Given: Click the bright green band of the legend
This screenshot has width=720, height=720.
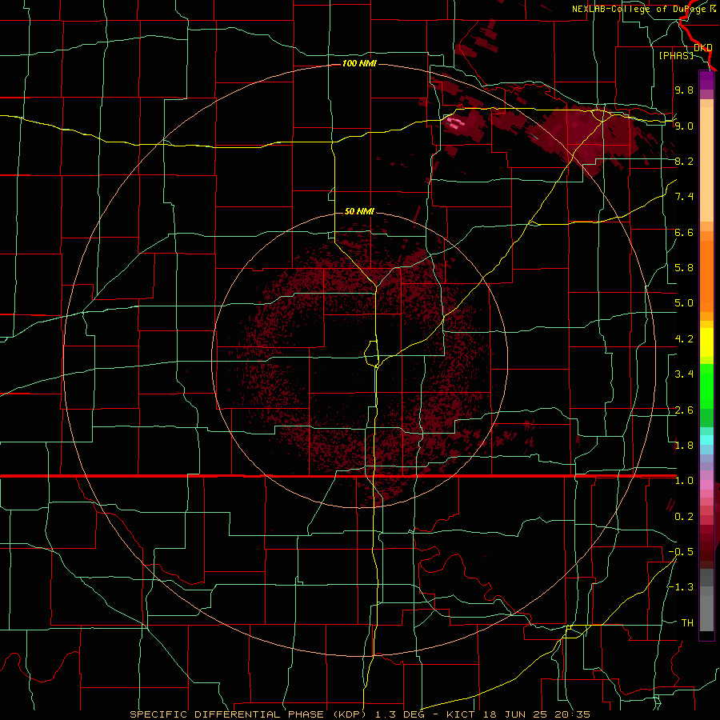Looking at the screenshot, I should coord(706,386).
